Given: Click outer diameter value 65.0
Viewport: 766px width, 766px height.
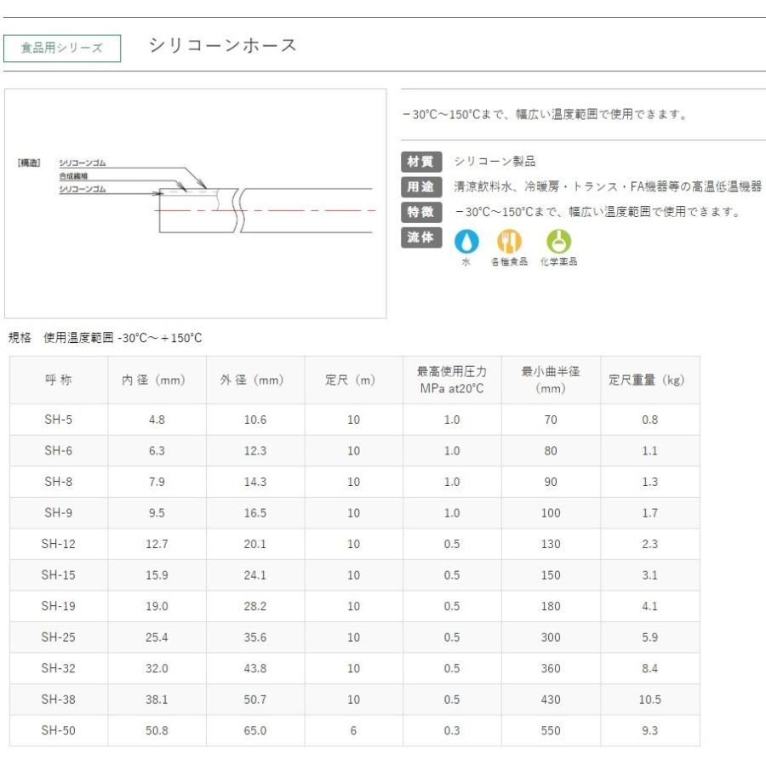Looking at the screenshot, I should click(255, 730).
